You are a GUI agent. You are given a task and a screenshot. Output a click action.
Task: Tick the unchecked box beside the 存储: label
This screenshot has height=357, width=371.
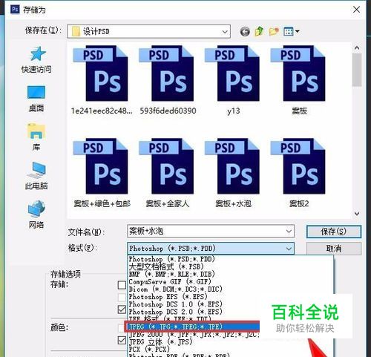coord(122,285)
